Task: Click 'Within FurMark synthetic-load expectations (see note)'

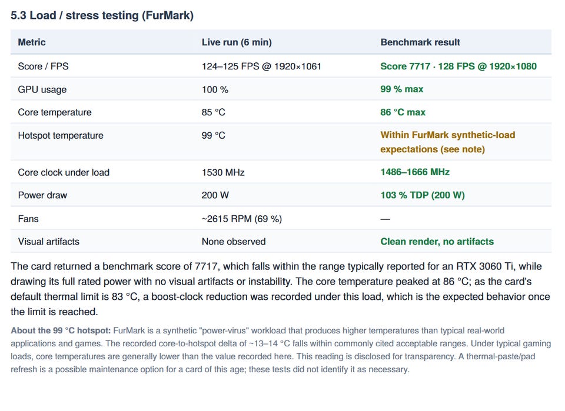Action: [448, 142]
